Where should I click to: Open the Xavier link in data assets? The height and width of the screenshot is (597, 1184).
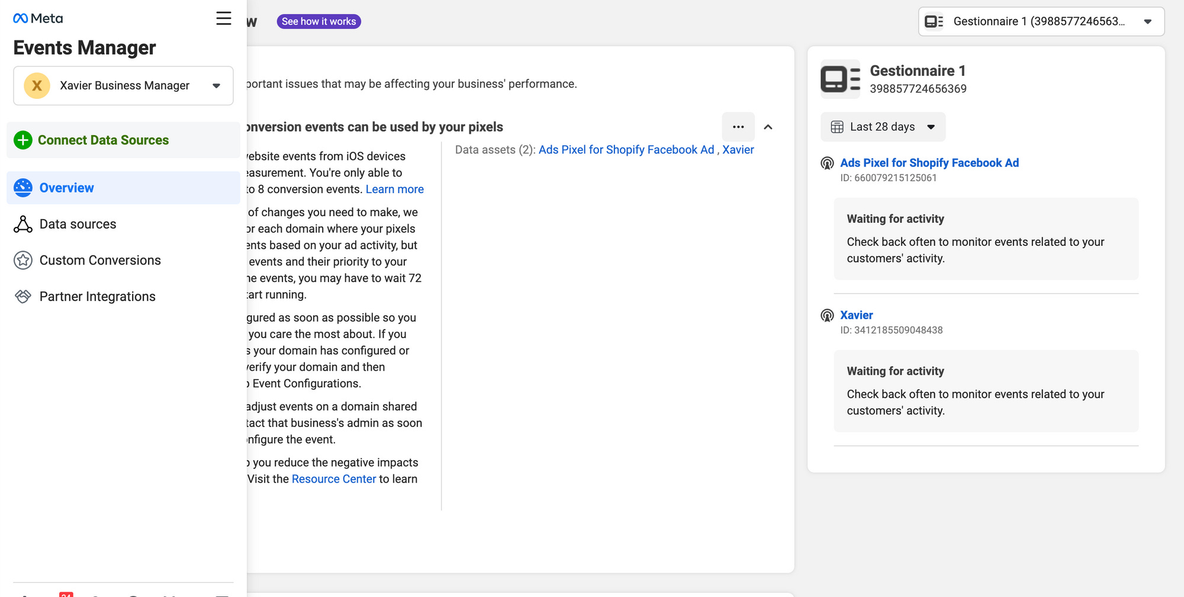(738, 150)
